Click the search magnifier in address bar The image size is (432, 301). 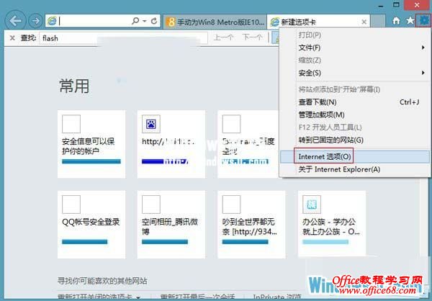pyautogui.click(x=135, y=21)
